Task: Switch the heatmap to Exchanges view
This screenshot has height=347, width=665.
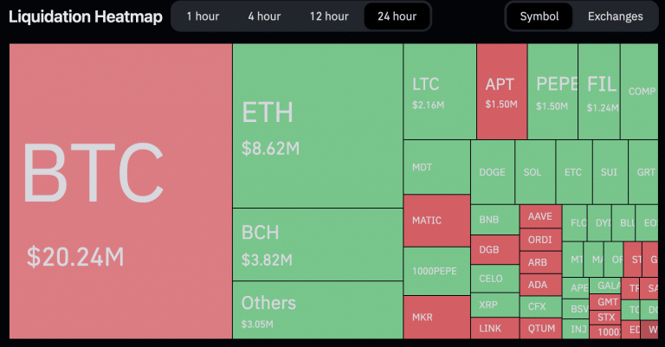Action: (x=615, y=16)
